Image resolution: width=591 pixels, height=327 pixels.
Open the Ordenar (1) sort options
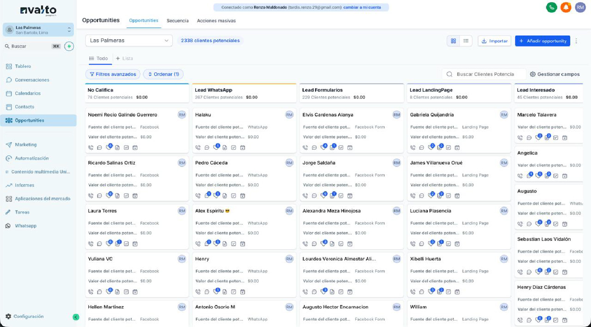coord(163,74)
